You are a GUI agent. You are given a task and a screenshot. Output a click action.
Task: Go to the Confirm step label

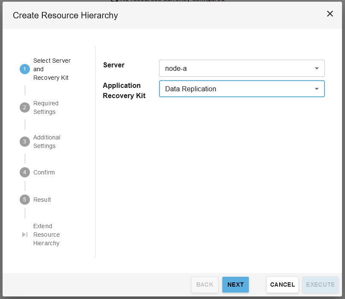(x=44, y=172)
